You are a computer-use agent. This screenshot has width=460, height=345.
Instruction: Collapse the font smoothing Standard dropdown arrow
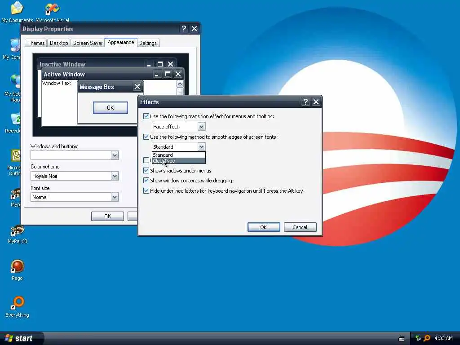[201, 147]
